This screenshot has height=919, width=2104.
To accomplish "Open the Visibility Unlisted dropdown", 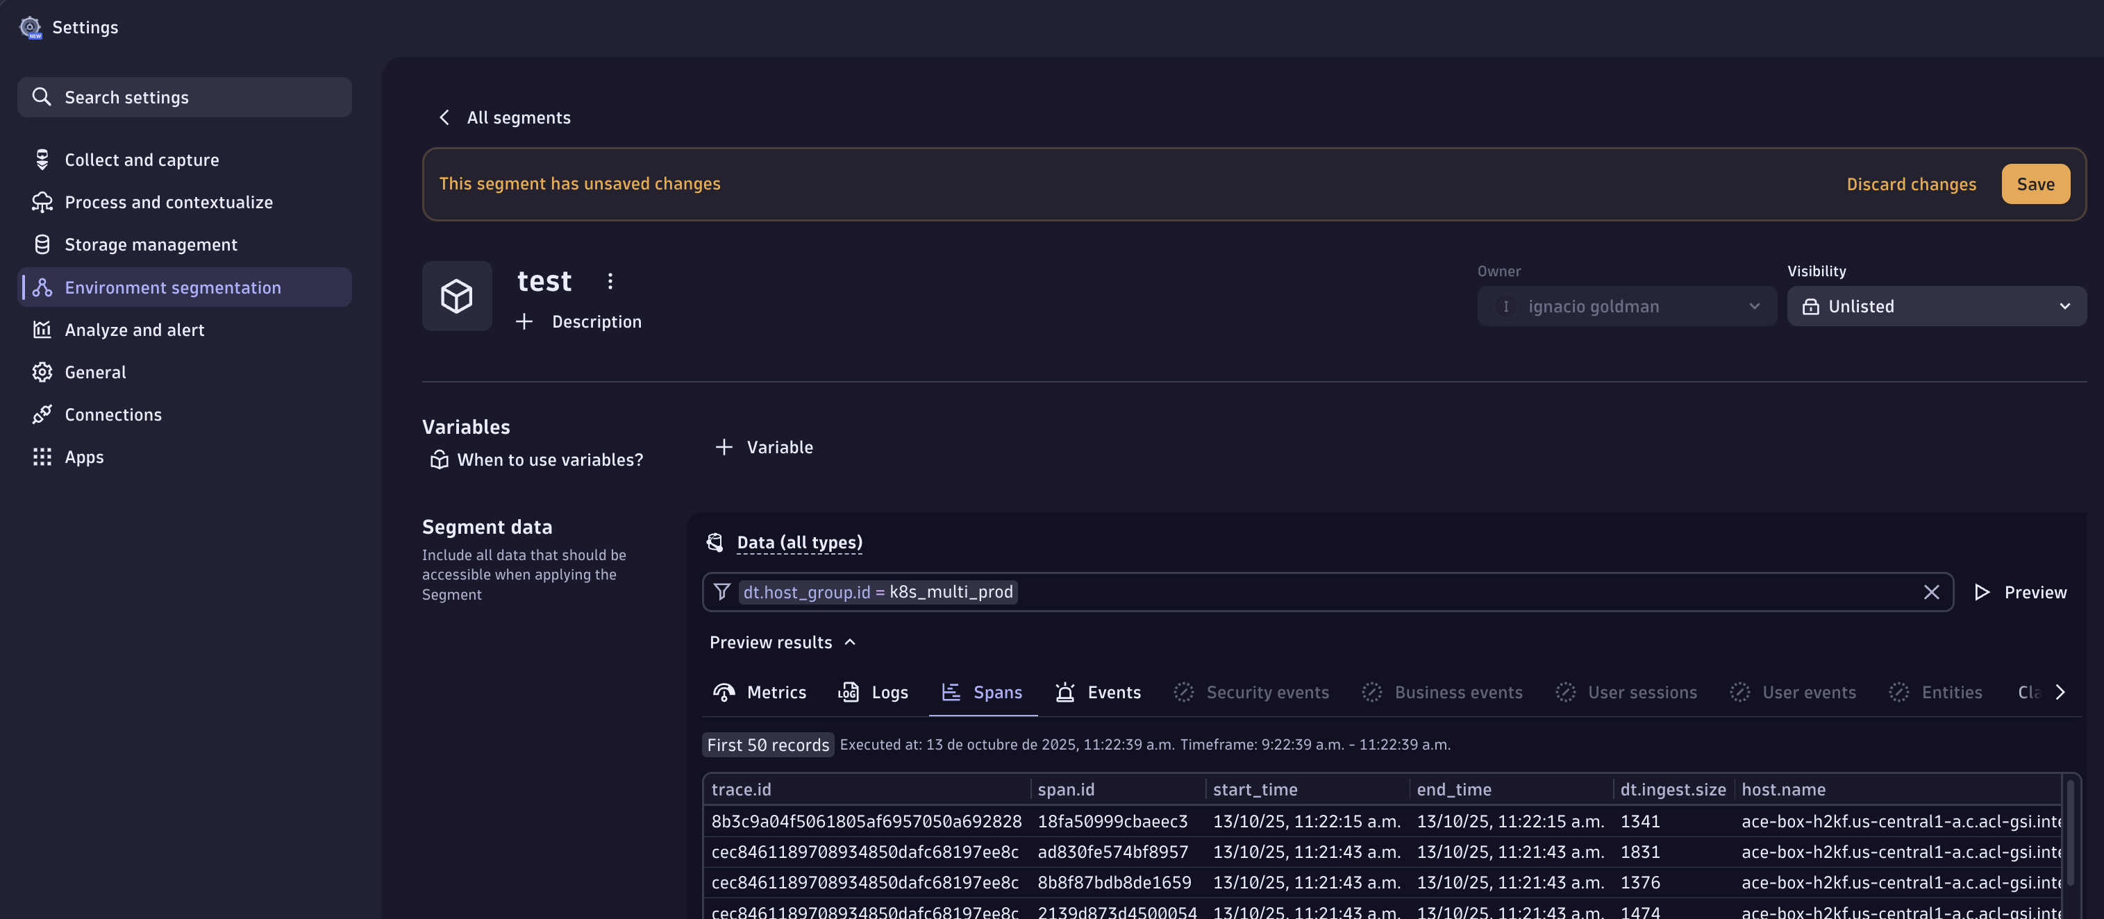I will tap(1936, 306).
